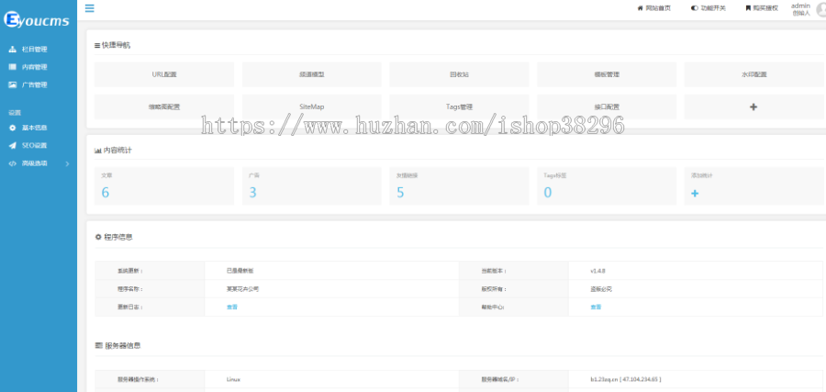This screenshot has width=826, height=392.
Task: Click the SiteMap shortcut button
Action: click(x=311, y=106)
